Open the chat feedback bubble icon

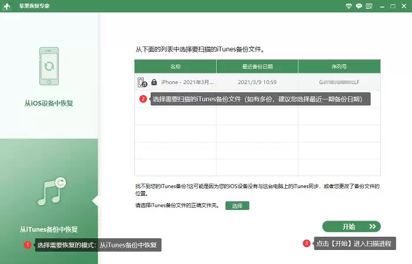[x=358, y=6]
